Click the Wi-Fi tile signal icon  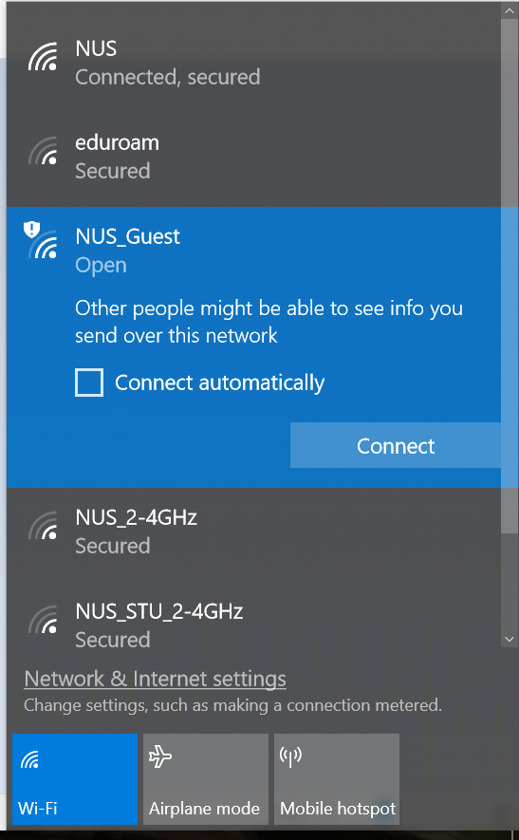tap(29, 759)
